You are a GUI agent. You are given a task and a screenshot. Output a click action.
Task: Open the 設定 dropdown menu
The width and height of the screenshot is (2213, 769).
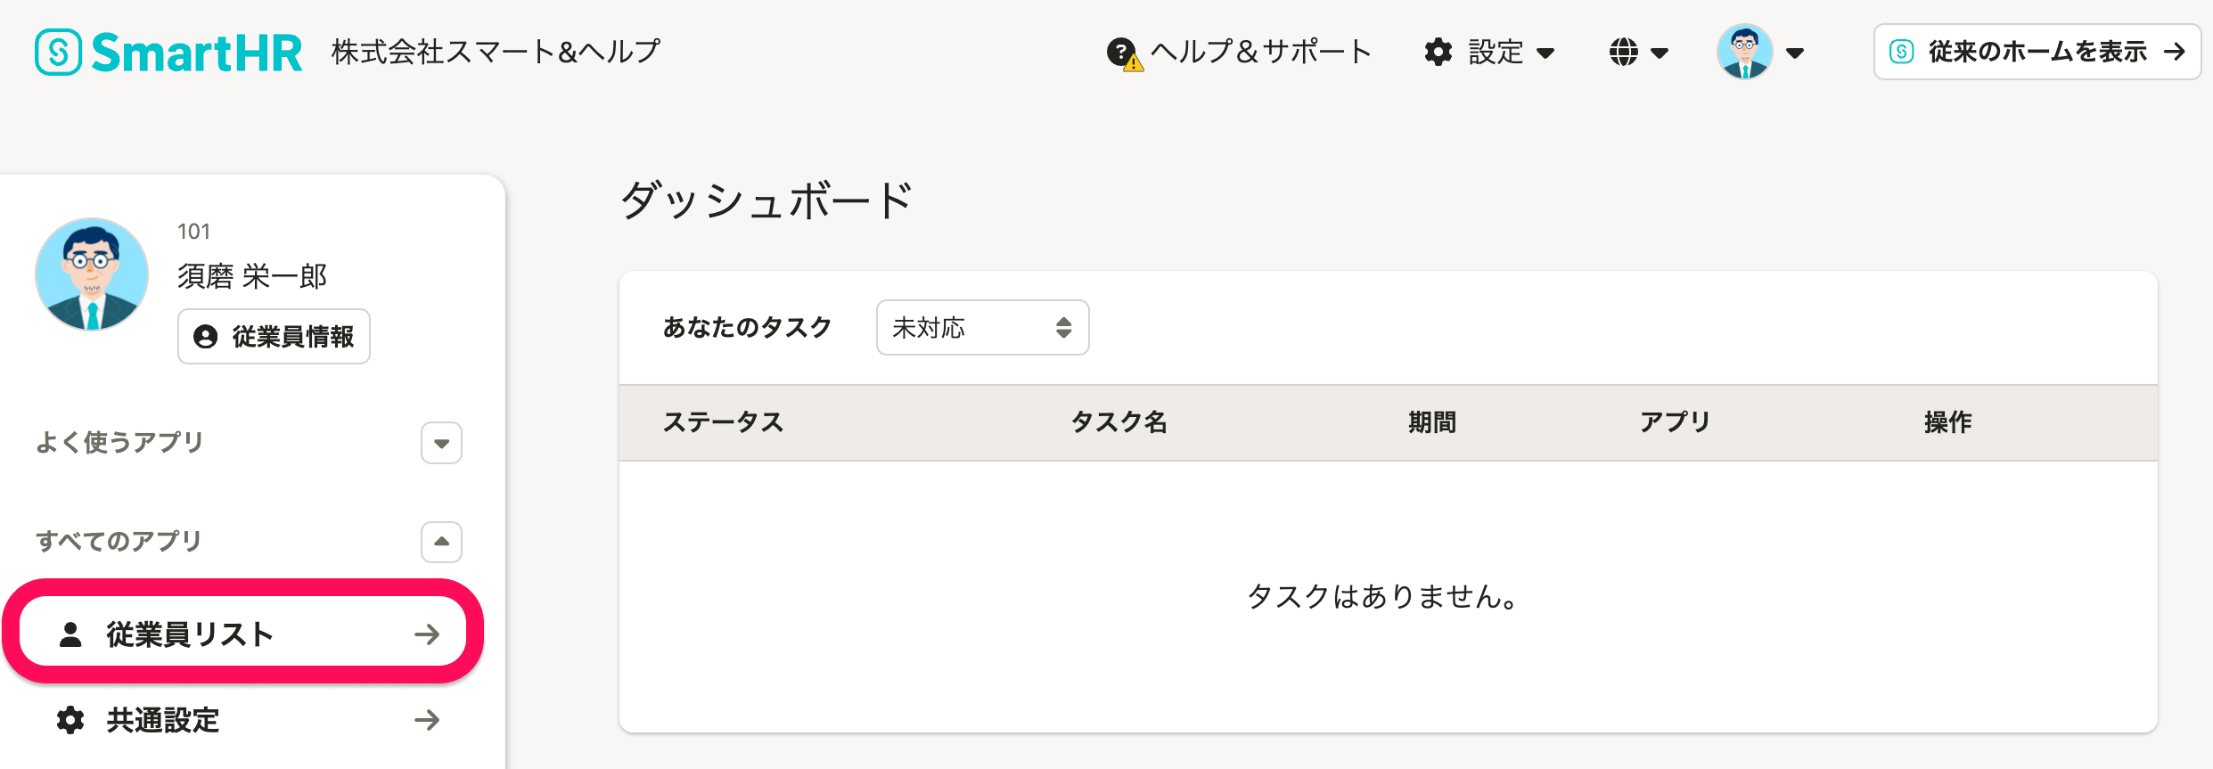click(1489, 52)
